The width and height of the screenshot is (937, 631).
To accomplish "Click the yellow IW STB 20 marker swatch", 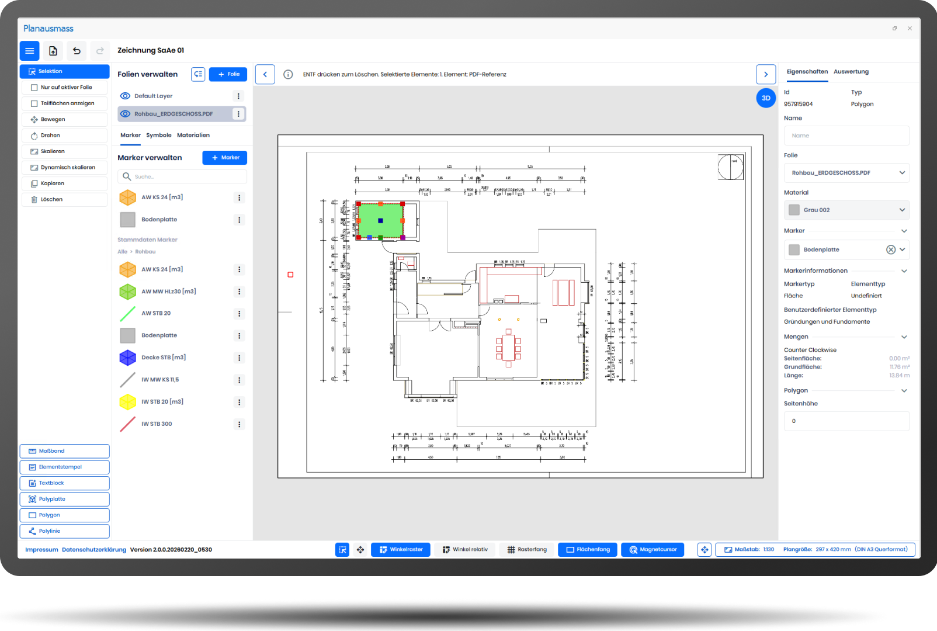I will pos(128,402).
